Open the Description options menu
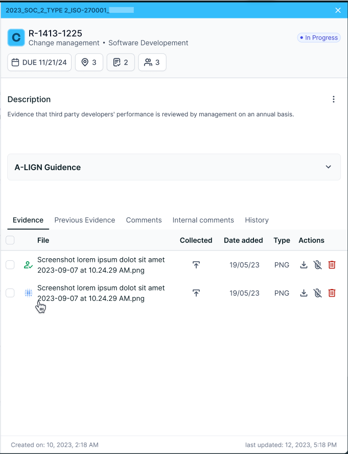The width and height of the screenshot is (348, 454). [334, 99]
